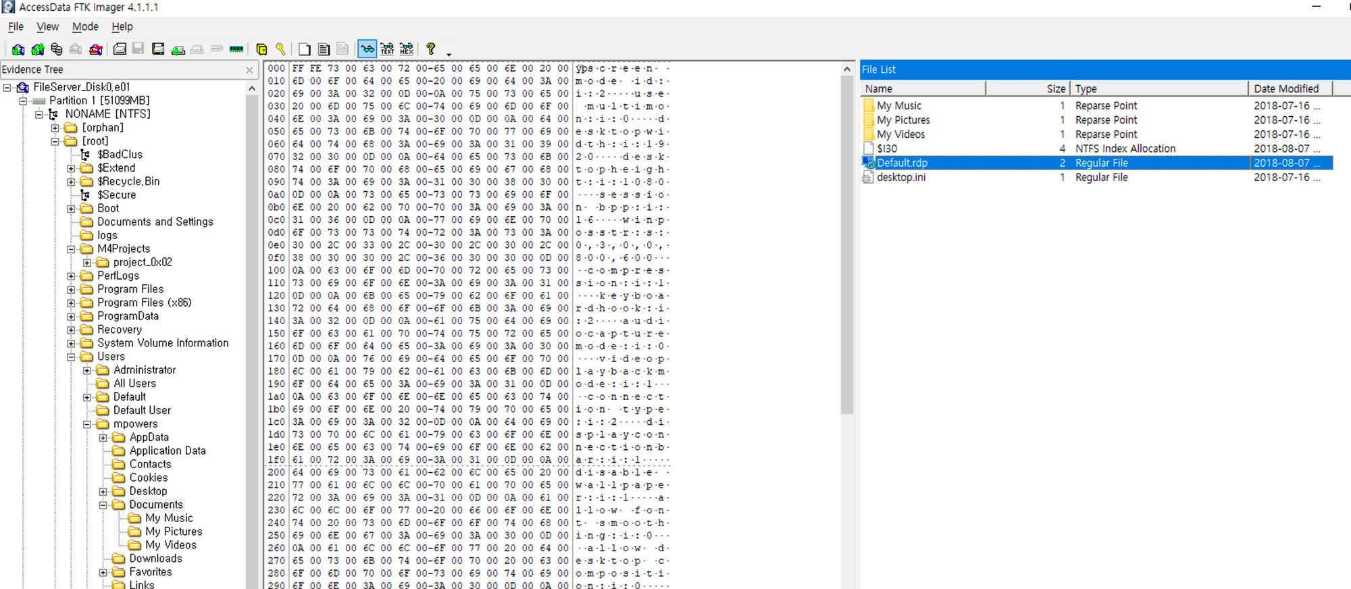Click the greyed floppy Export Disk Image icon
Image resolution: width=1351 pixels, height=589 pixels.
click(138, 49)
